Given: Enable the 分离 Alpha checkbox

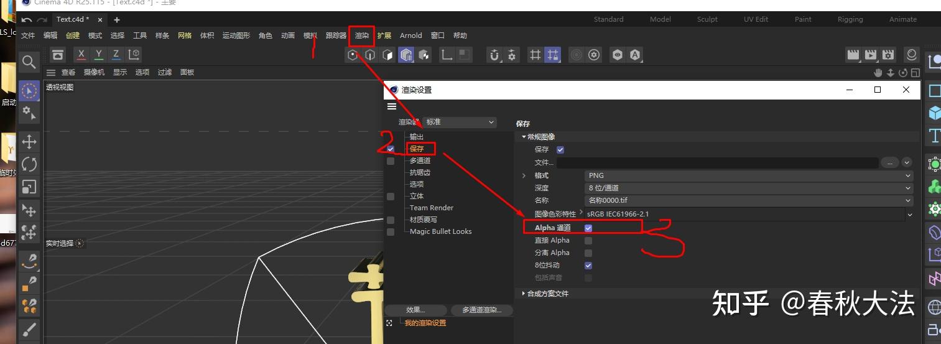Looking at the screenshot, I should pyautogui.click(x=588, y=253).
